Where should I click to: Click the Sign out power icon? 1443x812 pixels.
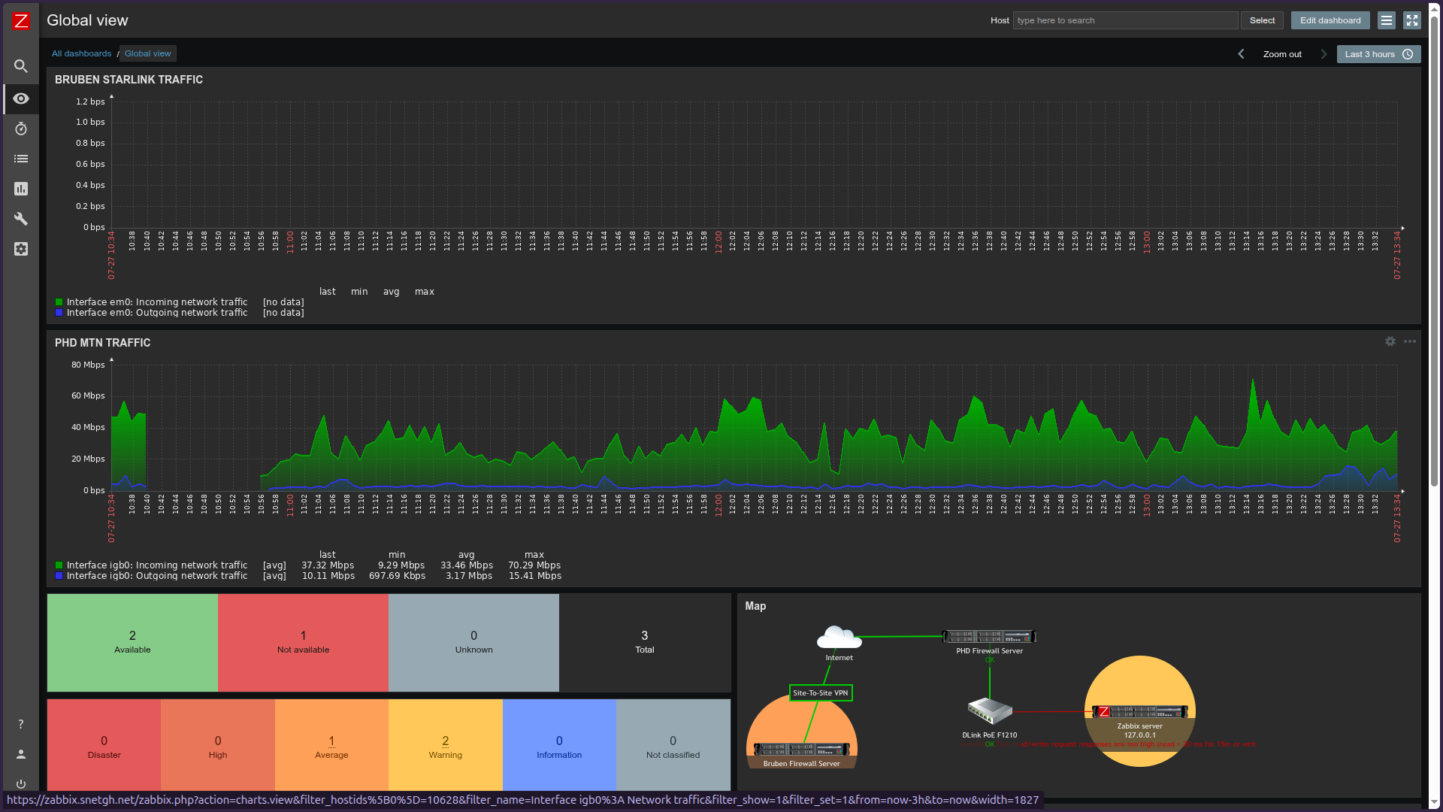point(21,783)
